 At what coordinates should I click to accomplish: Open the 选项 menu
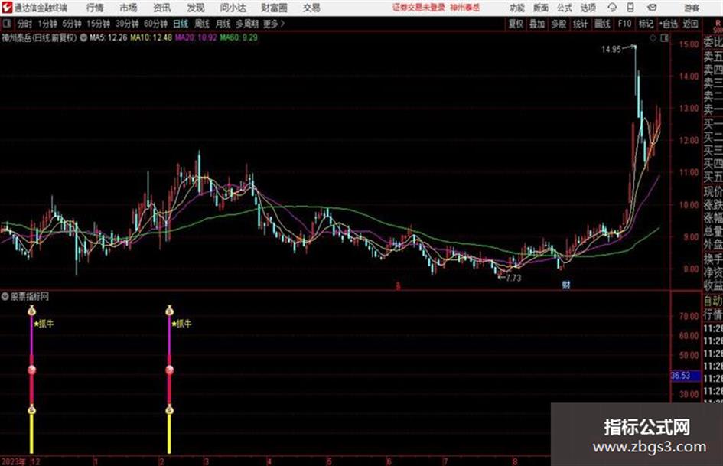click(588, 8)
